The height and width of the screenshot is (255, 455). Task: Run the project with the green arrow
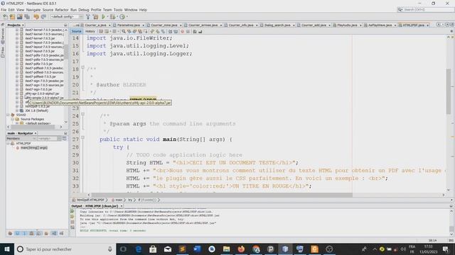pyautogui.click(x=103, y=17)
